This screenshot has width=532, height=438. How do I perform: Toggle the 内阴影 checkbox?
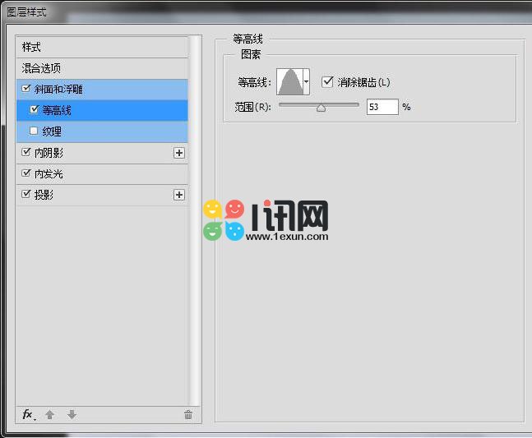[x=25, y=152]
